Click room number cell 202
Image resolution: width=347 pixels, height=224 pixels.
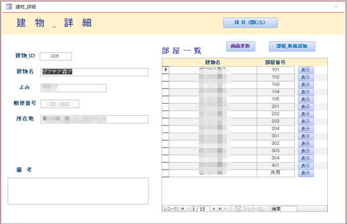276,114
